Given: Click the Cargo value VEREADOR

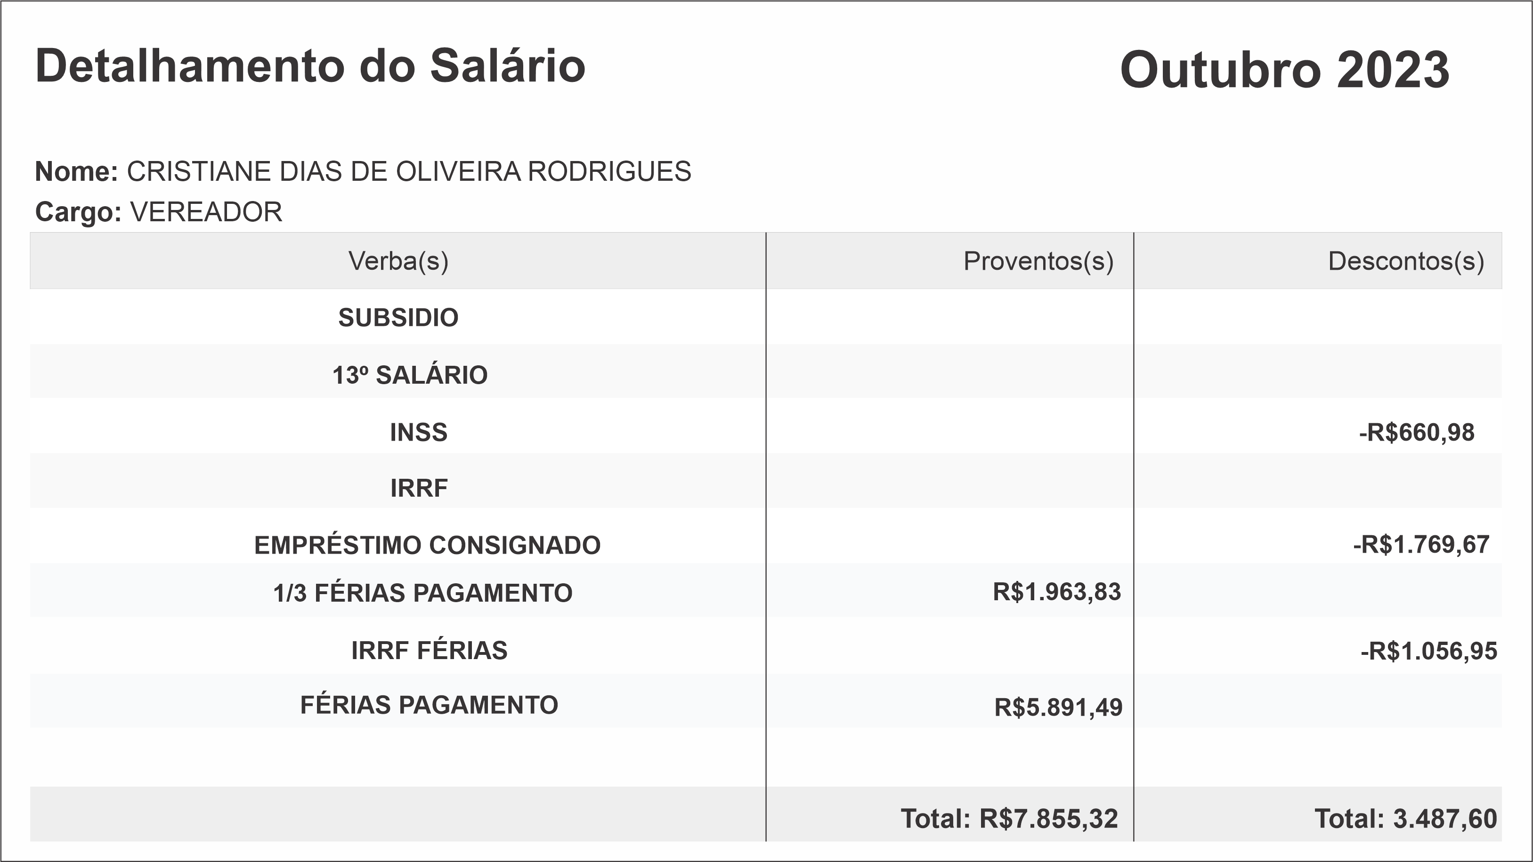Looking at the screenshot, I should click(206, 212).
